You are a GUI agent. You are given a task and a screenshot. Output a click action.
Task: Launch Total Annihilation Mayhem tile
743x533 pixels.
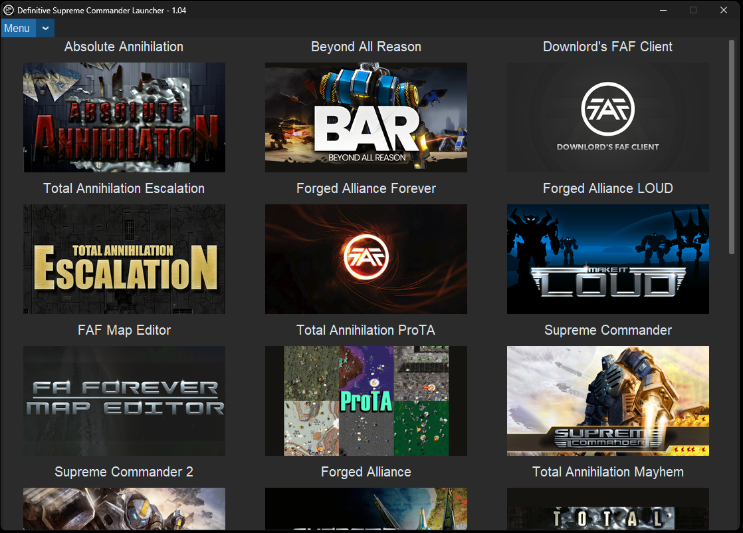tap(608, 509)
